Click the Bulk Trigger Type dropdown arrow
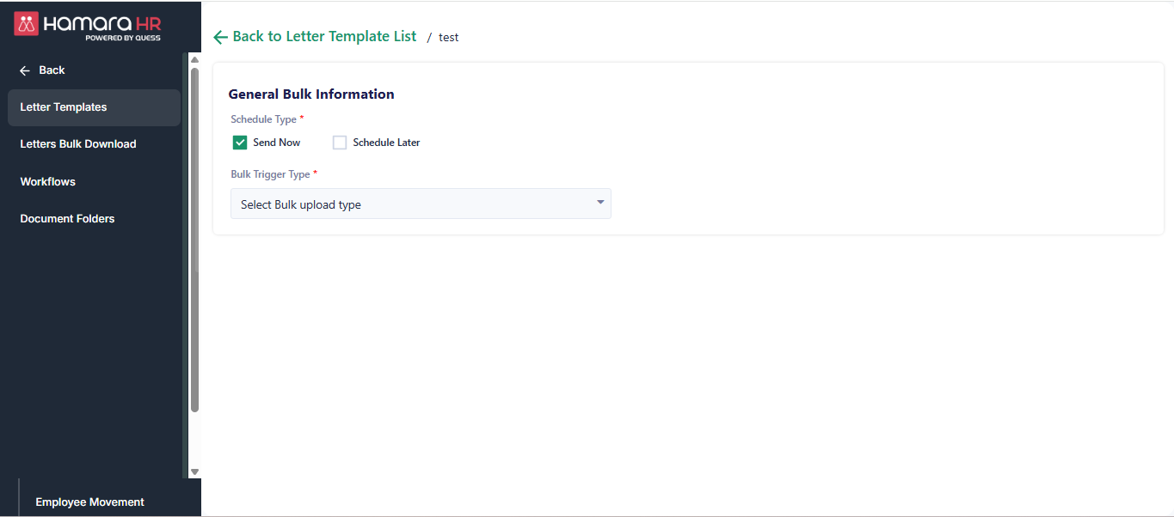 coord(600,203)
